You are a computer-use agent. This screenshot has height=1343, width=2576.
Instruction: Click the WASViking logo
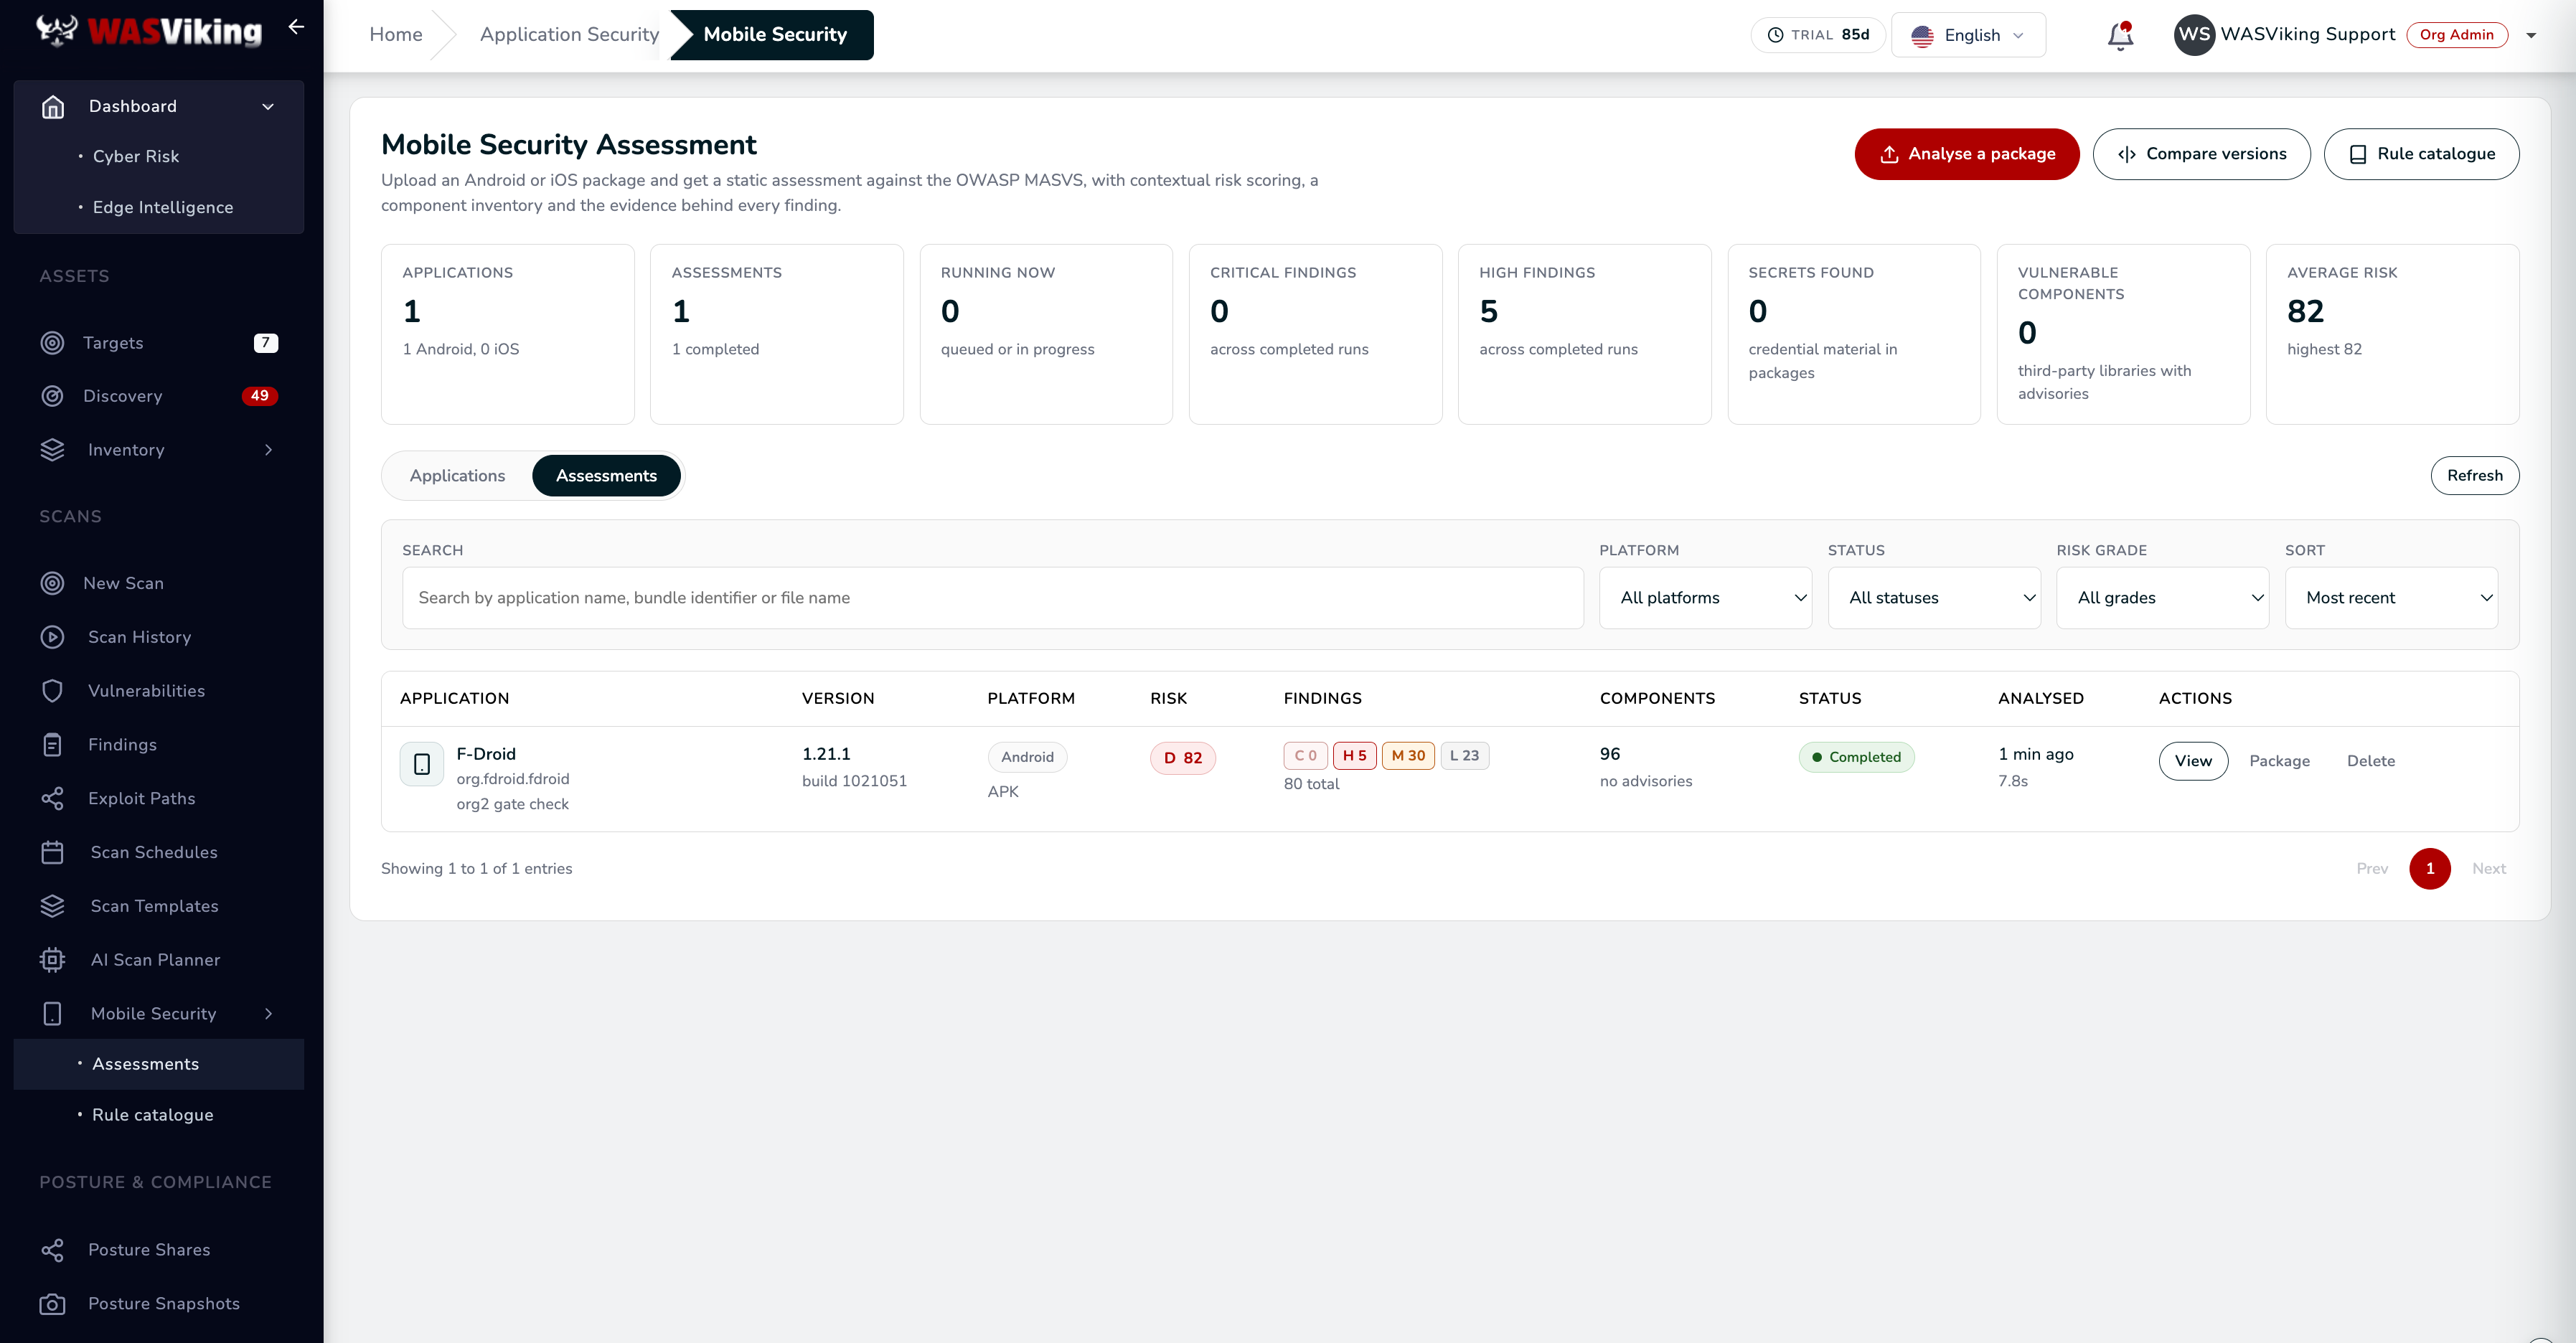click(x=149, y=31)
